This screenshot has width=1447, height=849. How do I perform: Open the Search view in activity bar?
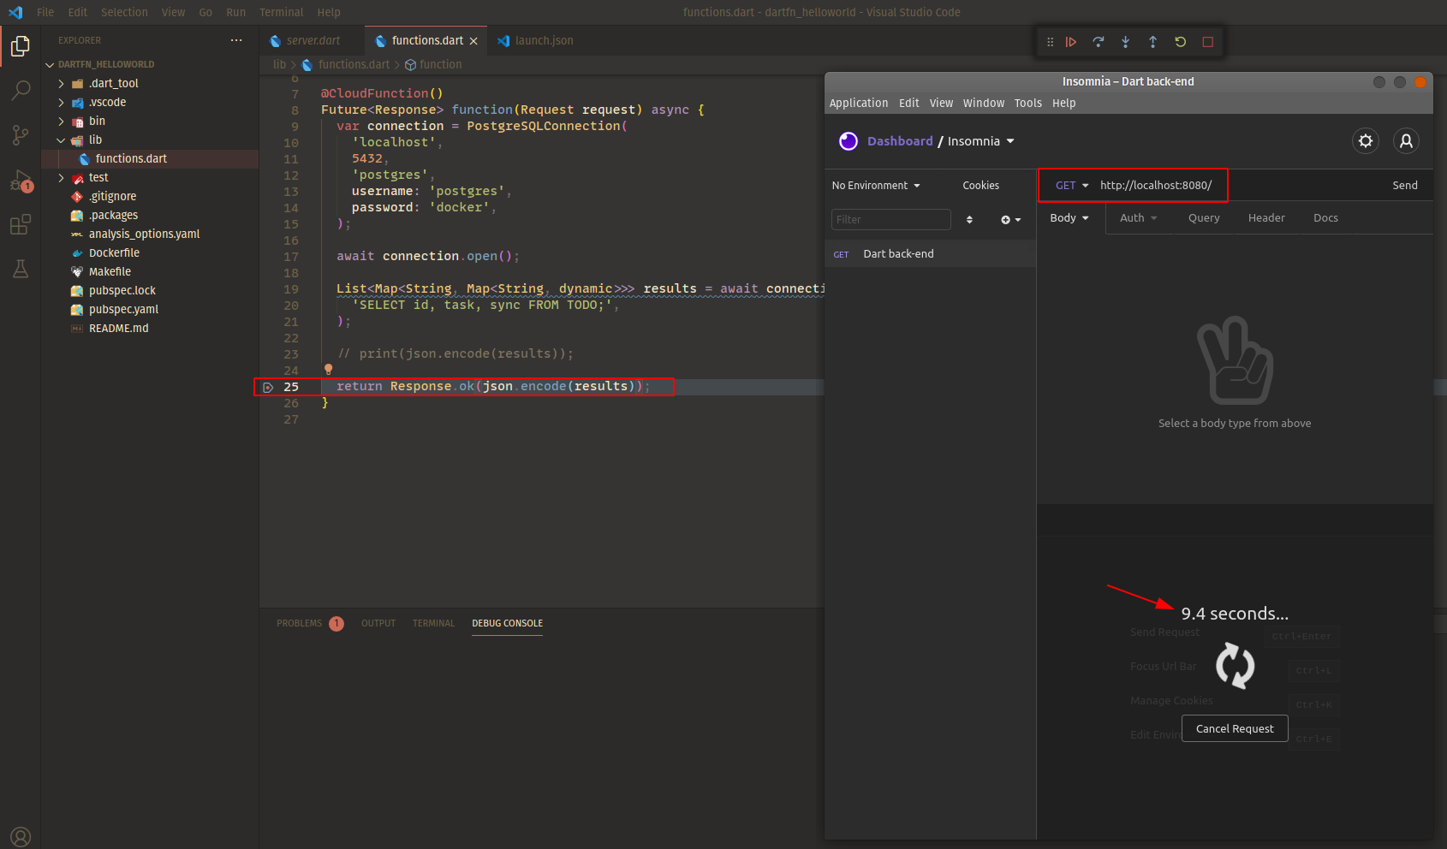click(x=21, y=90)
